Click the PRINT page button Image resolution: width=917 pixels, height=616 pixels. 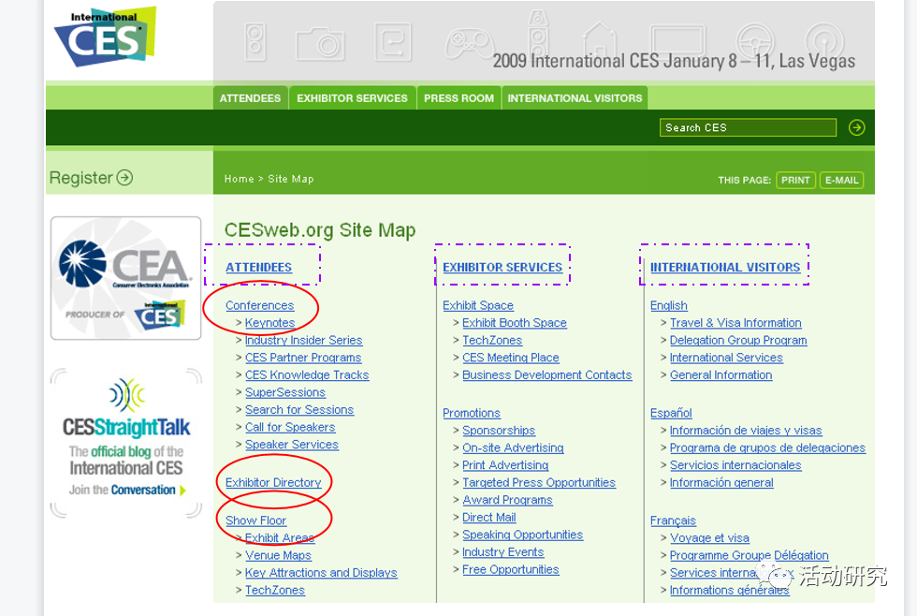pos(795,180)
